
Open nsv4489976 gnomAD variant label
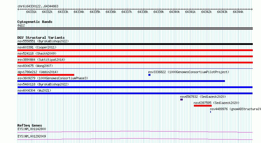click(235, 109)
